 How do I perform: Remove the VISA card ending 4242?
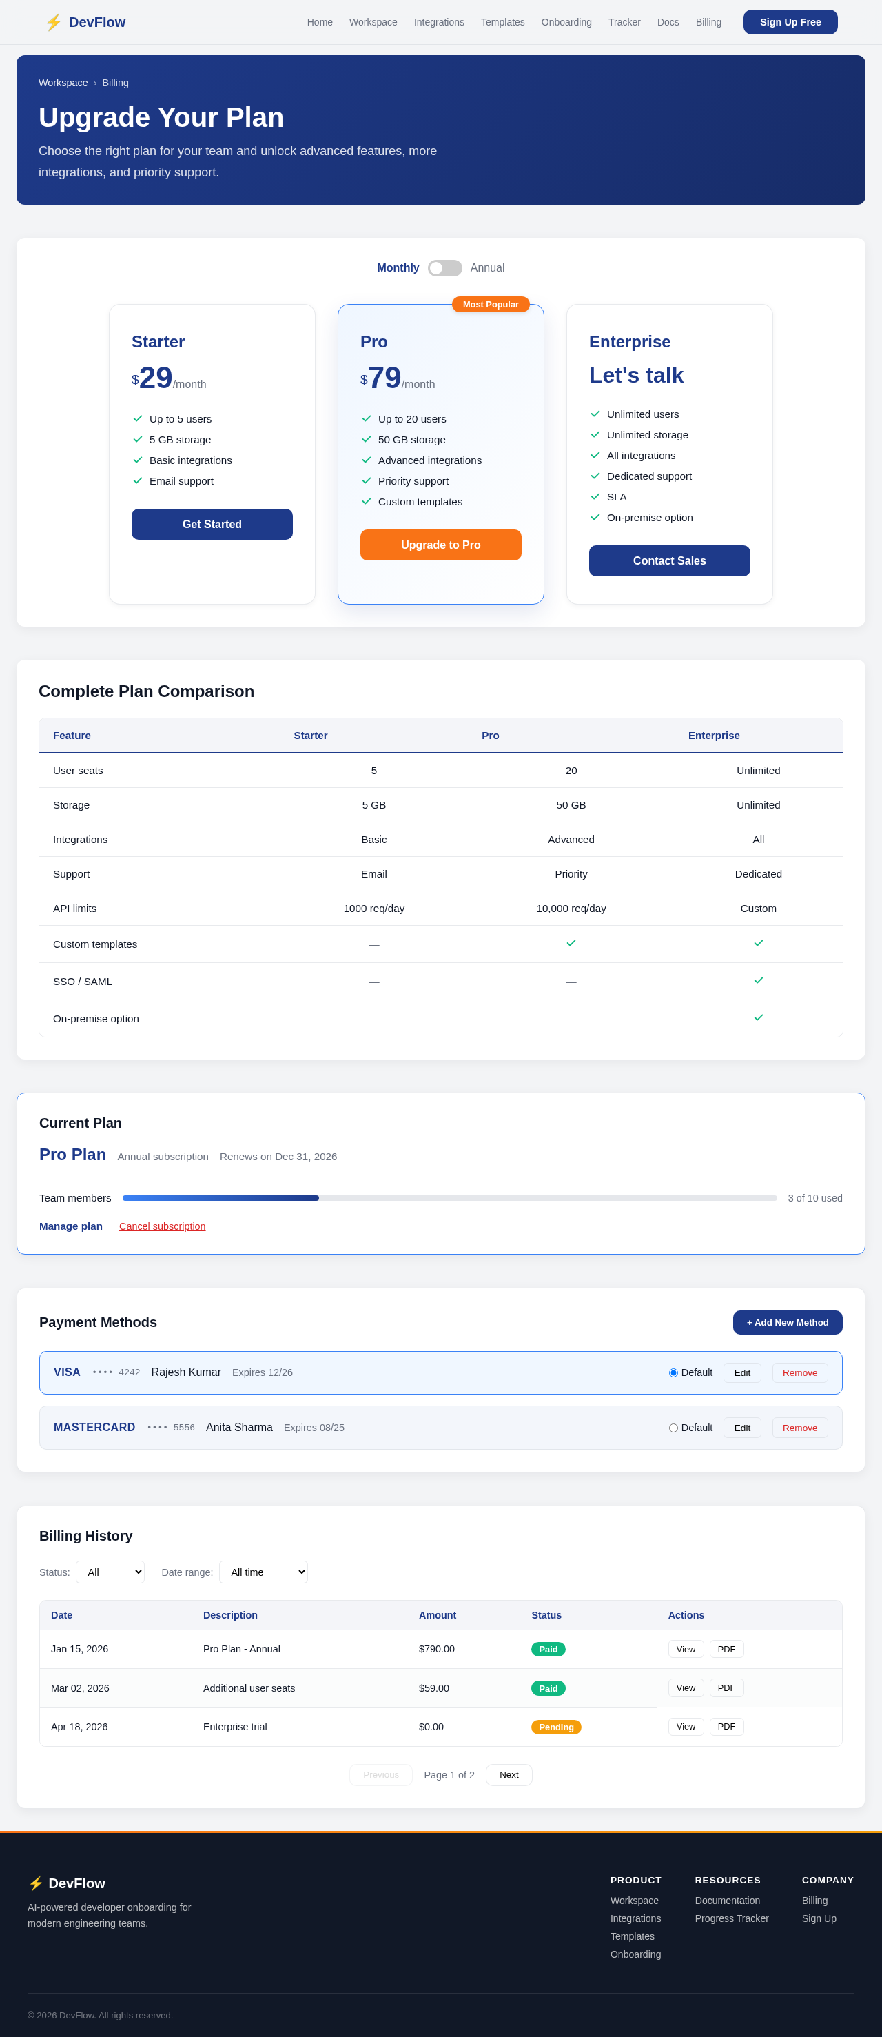[800, 1372]
